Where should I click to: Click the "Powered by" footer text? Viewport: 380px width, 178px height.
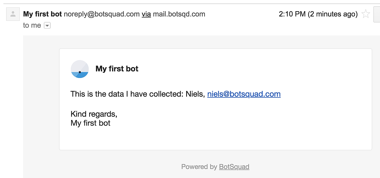pos(199,167)
